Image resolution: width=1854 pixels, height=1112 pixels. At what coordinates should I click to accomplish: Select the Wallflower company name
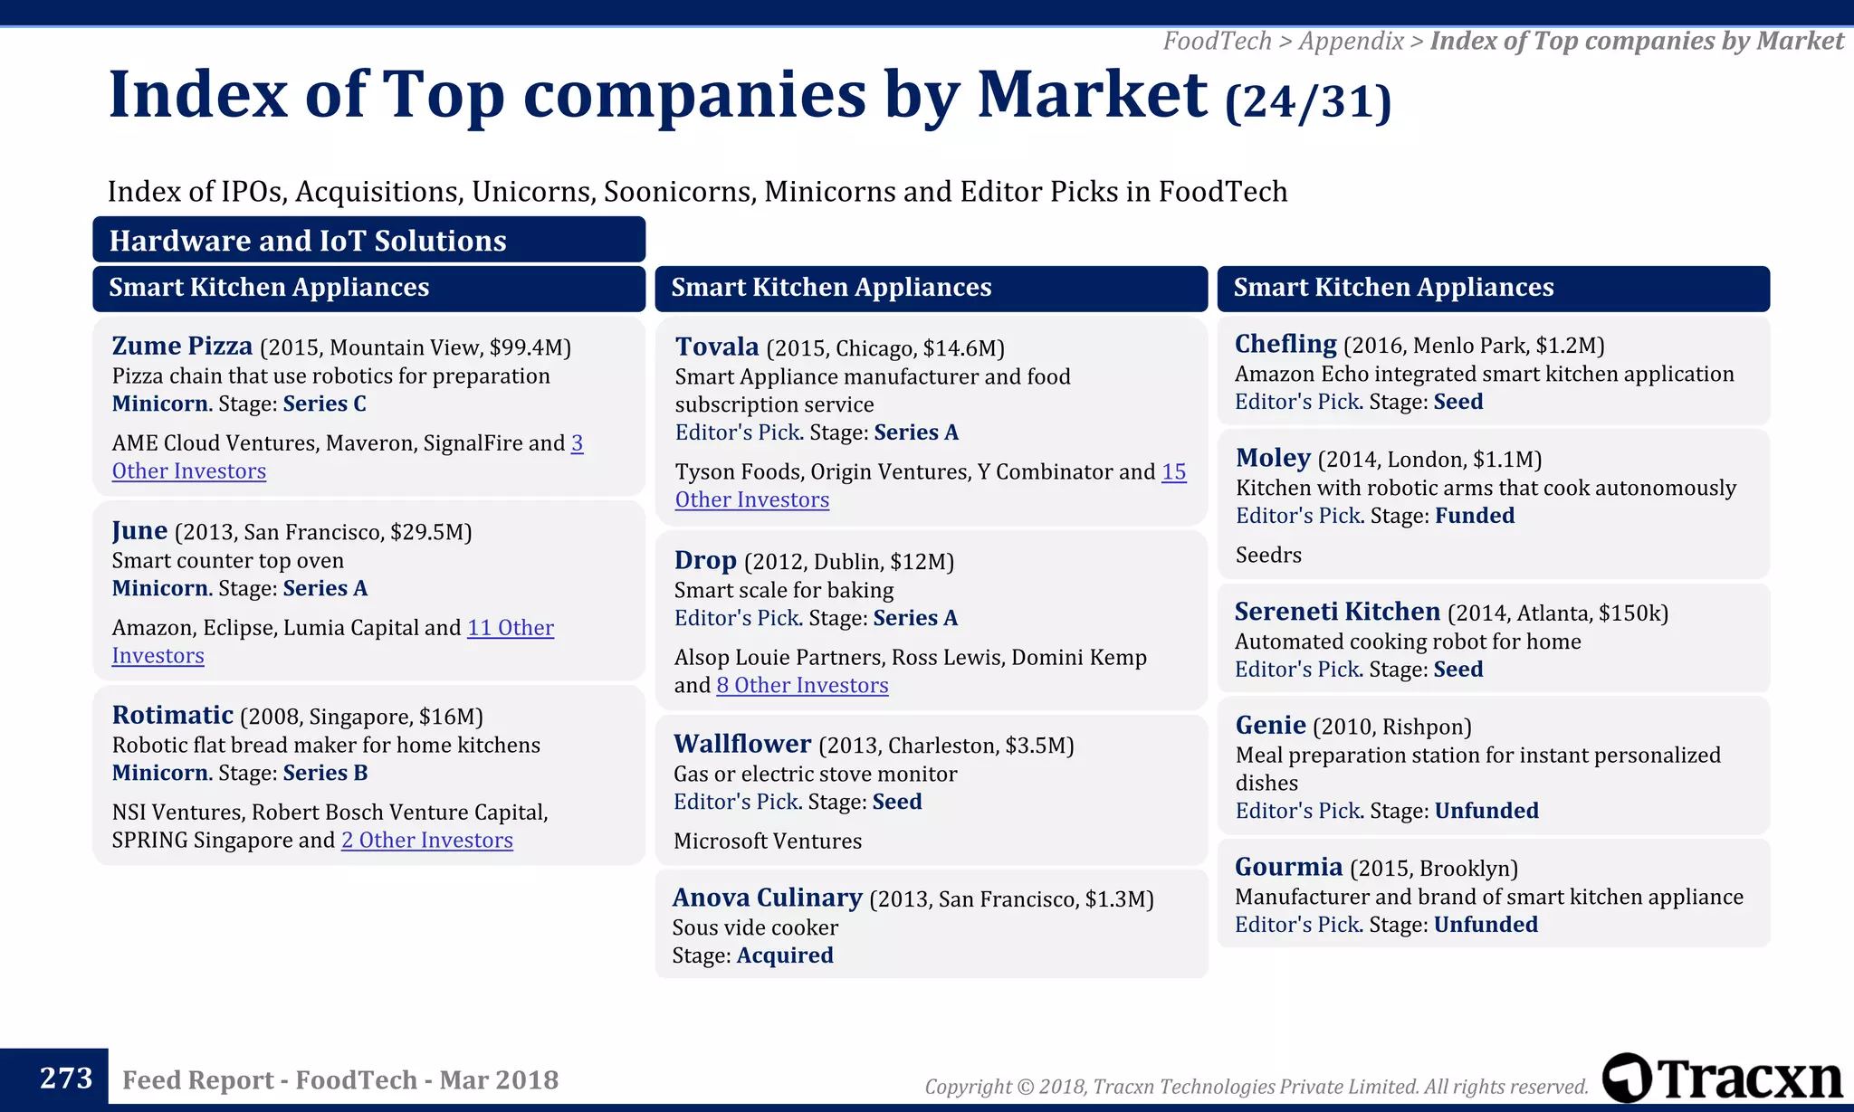click(742, 744)
